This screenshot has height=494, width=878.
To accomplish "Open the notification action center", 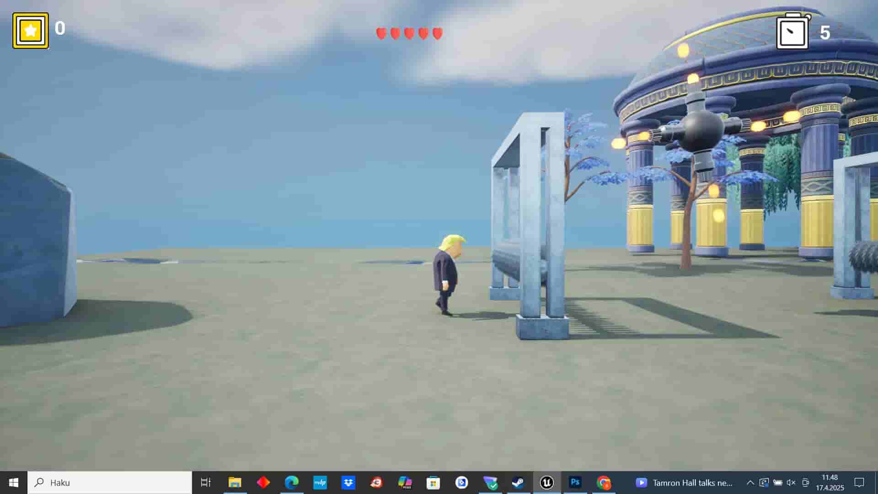I will click(859, 482).
